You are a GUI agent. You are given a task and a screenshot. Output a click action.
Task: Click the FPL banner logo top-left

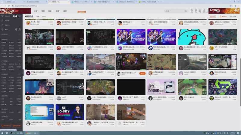pos(15,11)
